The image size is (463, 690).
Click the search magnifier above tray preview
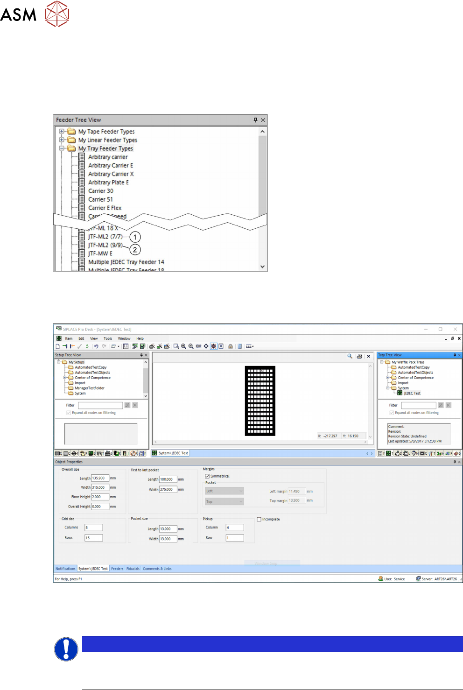[350, 356]
